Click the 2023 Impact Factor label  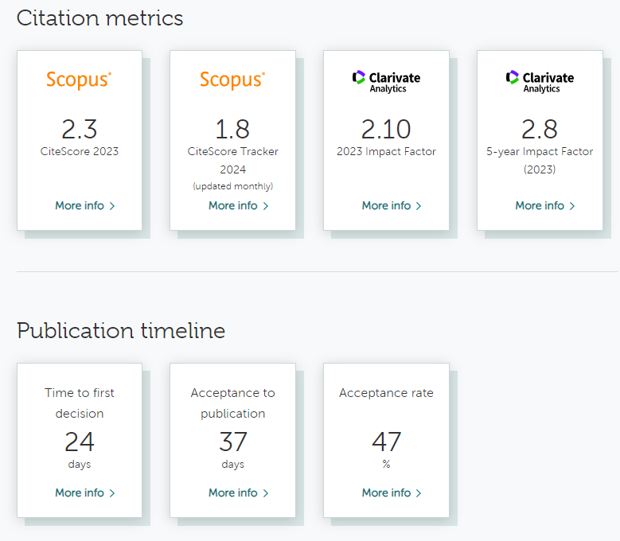point(386,151)
